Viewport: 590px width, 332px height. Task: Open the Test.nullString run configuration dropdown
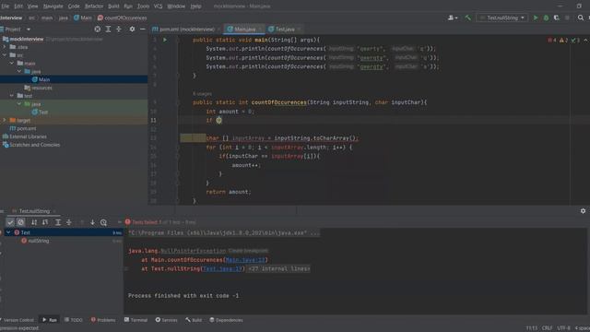pyautogui.click(x=502, y=18)
